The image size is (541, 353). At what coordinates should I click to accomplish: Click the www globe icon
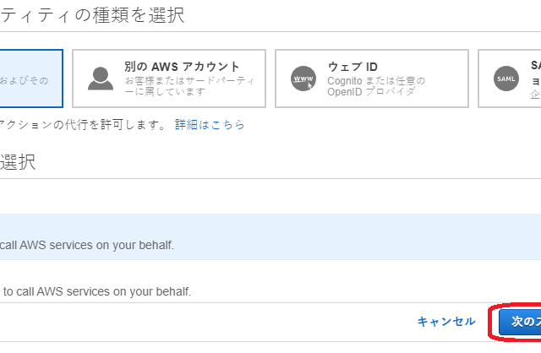coord(302,79)
